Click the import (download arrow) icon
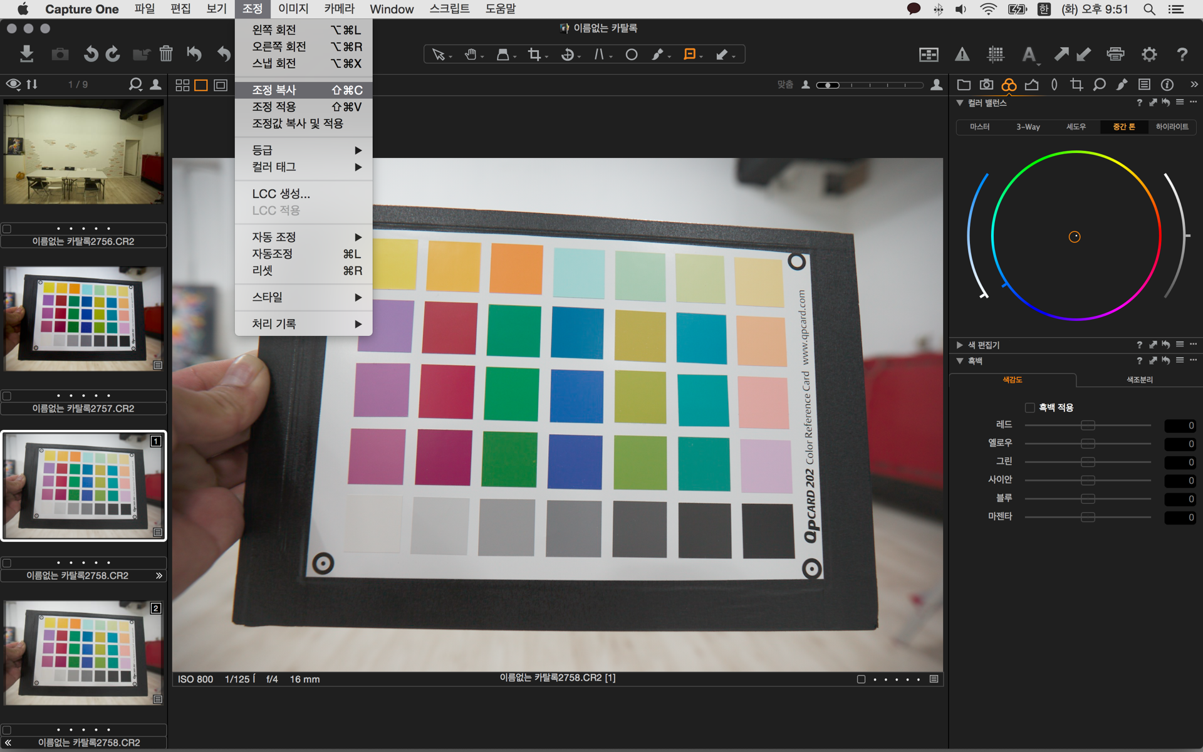Viewport: 1203px width, 752px height. pyautogui.click(x=26, y=54)
